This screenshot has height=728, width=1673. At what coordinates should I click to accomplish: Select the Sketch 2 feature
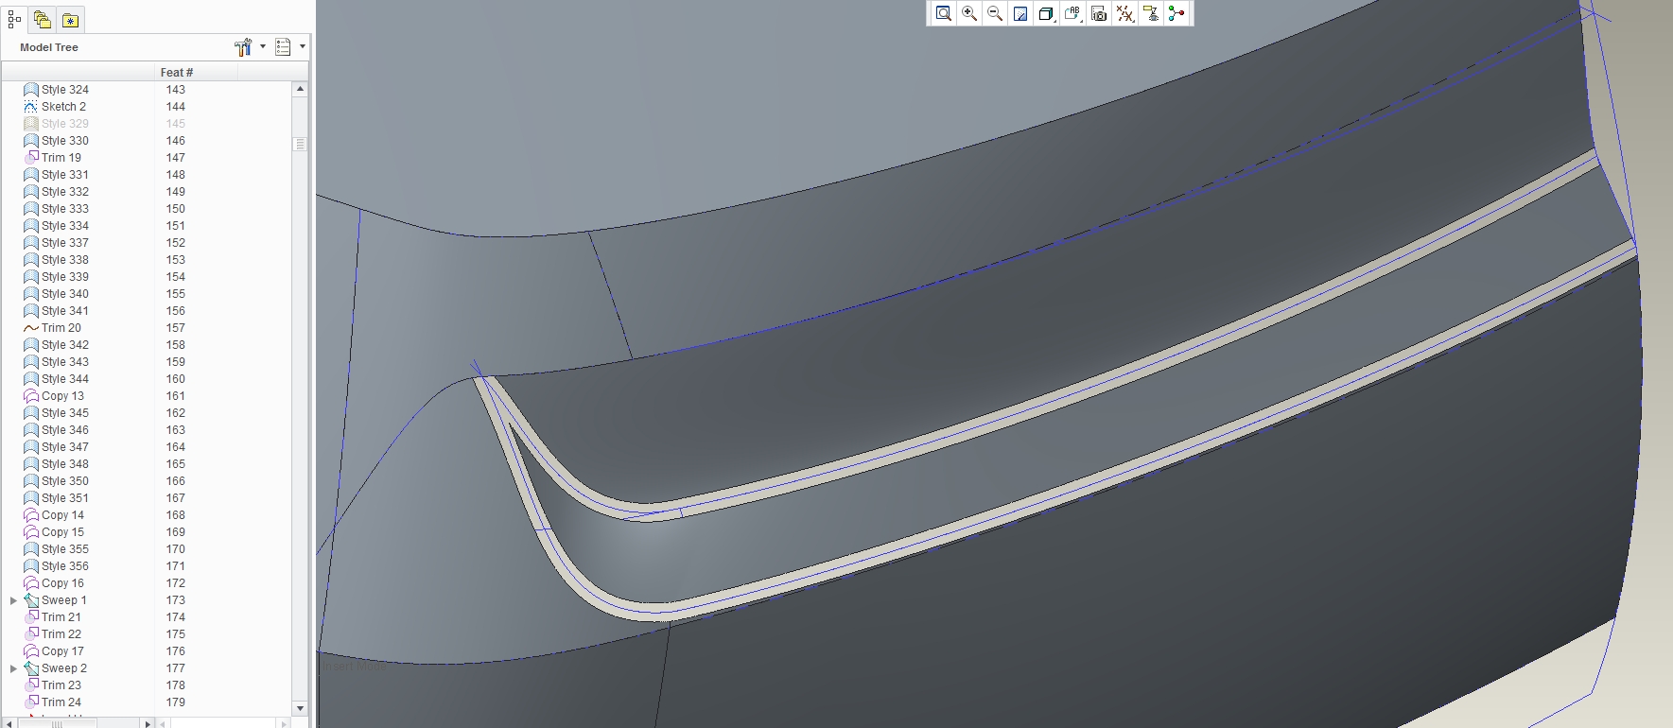coord(63,107)
